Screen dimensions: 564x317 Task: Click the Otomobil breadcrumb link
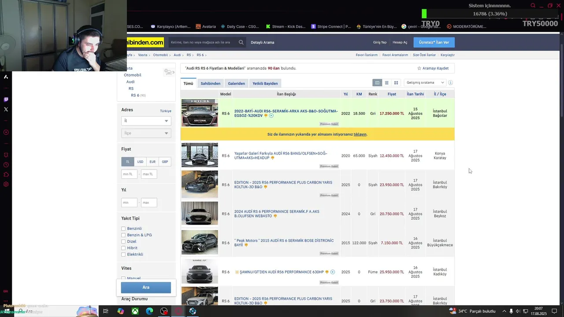160,55
